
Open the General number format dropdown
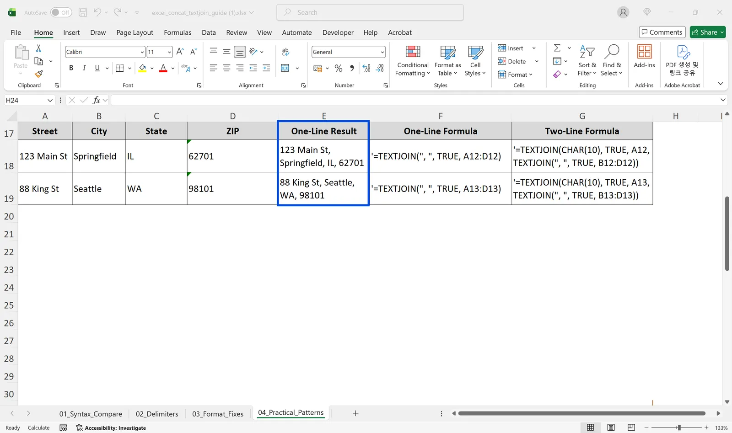382,52
